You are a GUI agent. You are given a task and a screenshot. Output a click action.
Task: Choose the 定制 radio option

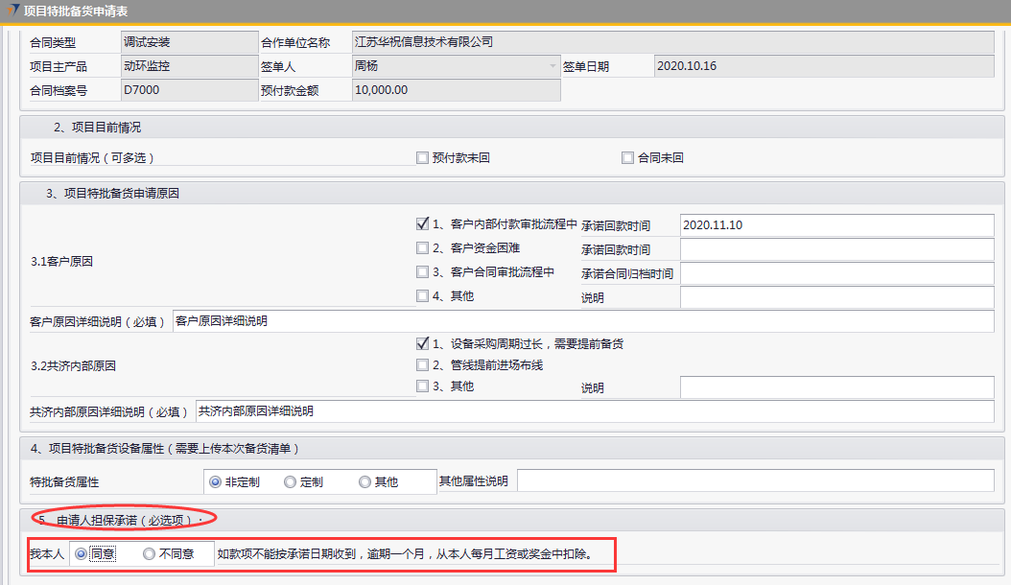[290, 481]
